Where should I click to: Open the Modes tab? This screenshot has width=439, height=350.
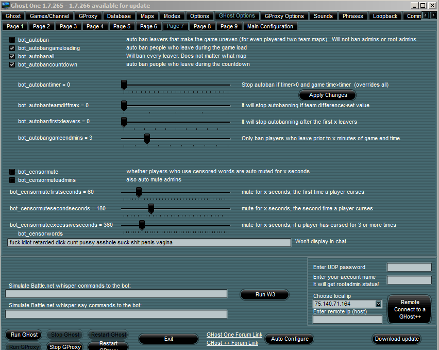(172, 16)
